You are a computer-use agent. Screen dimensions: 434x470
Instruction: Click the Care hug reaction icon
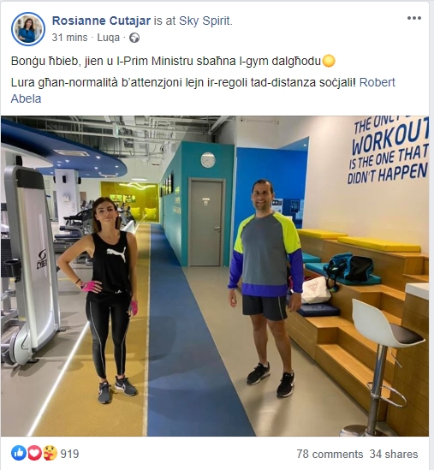point(50,453)
